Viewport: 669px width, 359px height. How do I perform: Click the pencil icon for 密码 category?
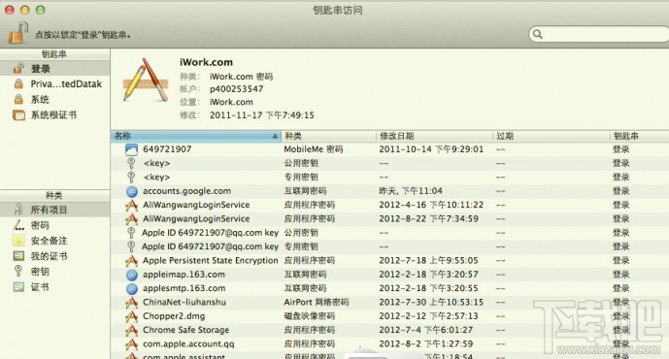coord(18,225)
